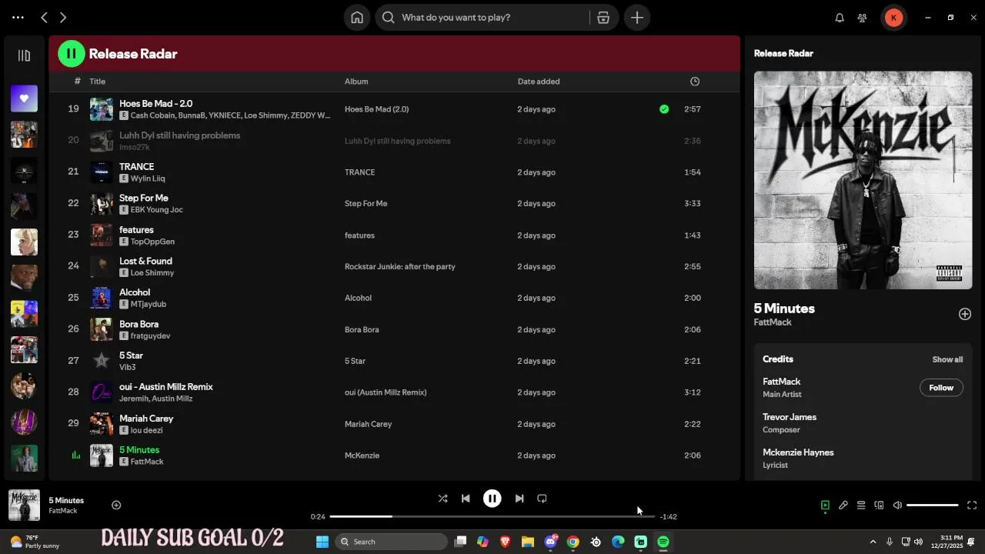Open the weather widget 76°F
This screenshot has width=985, height=554.
(x=35, y=542)
